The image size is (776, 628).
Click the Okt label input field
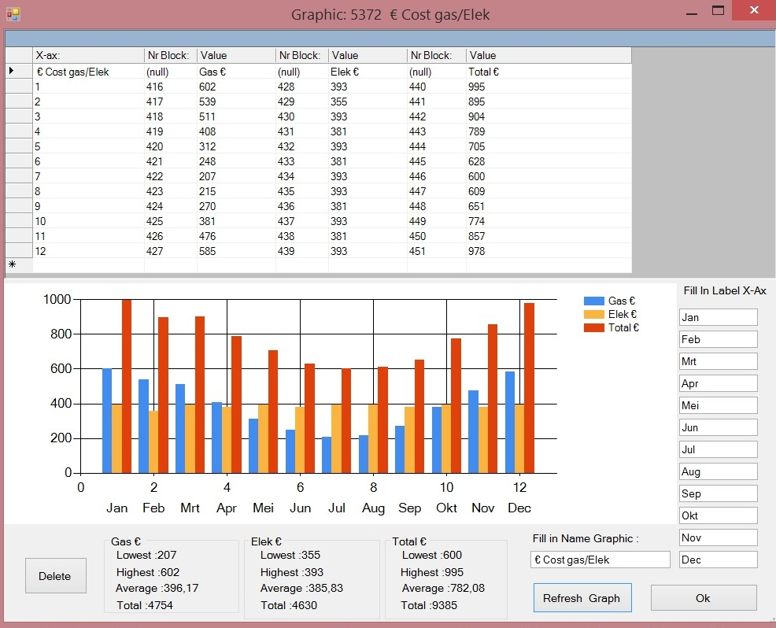pyautogui.click(x=718, y=515)
